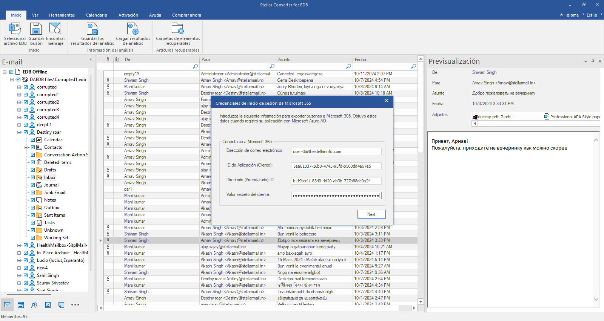Select the Inbox folder
Viewport: 604px width, 321px height.
49,177
